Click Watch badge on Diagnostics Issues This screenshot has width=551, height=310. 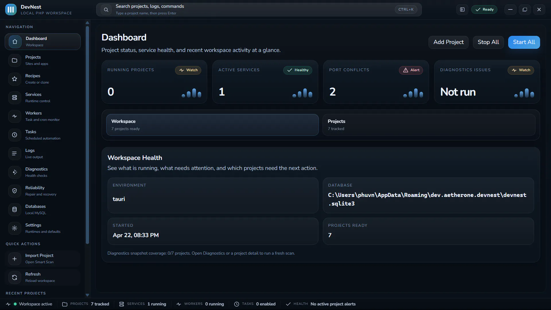coord(521,70)
